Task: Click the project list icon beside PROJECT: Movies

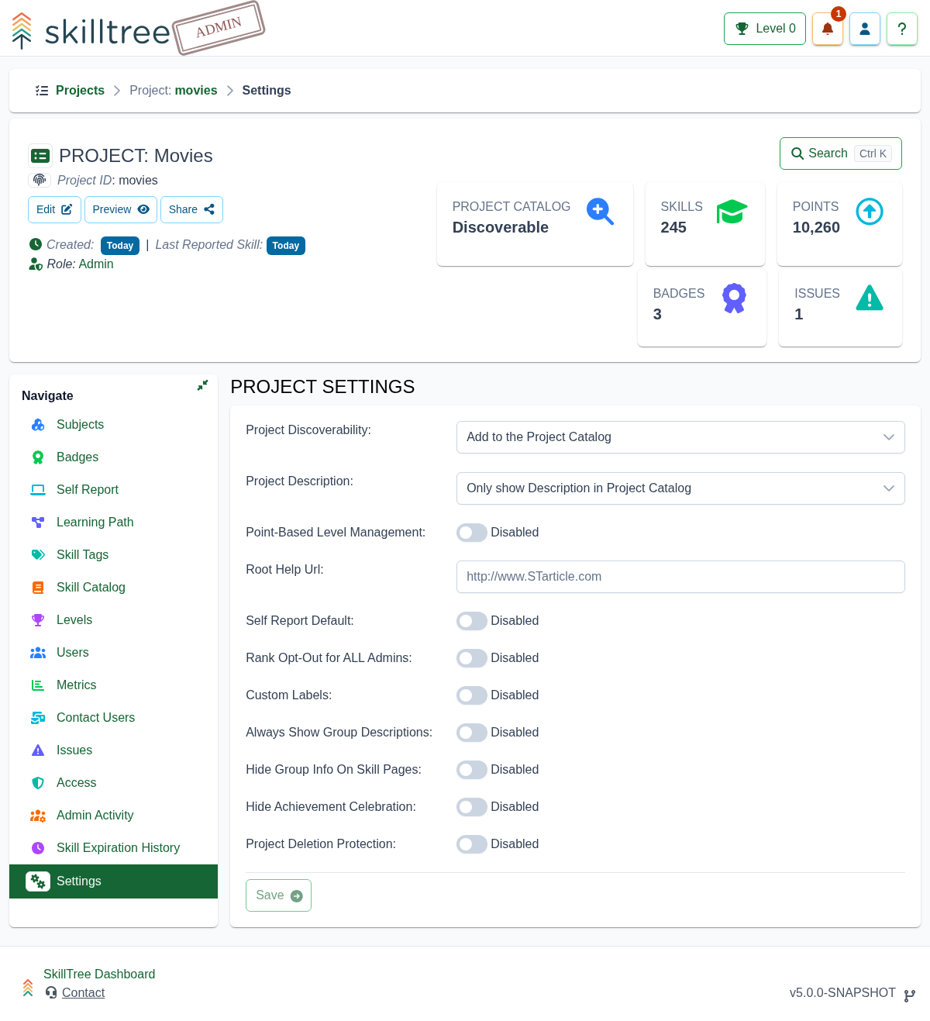Action: (40, 156)
